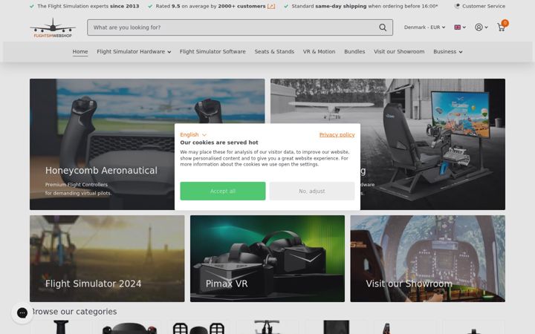535x334 pixels.
Task: Expand the Flight Simulator Hardware menu
Action: point(134,52)
